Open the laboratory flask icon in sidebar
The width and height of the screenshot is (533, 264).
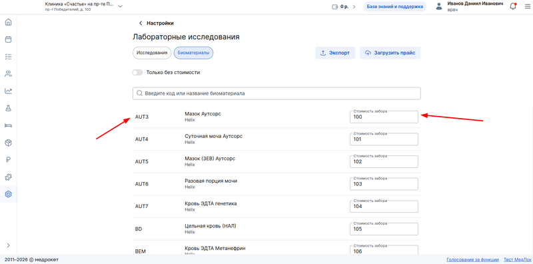9,108
